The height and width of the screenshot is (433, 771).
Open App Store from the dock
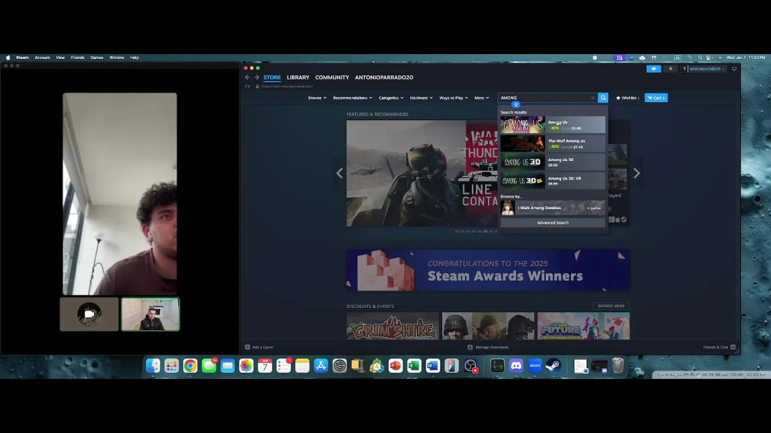pyautogui.click(x=321, y=366)
